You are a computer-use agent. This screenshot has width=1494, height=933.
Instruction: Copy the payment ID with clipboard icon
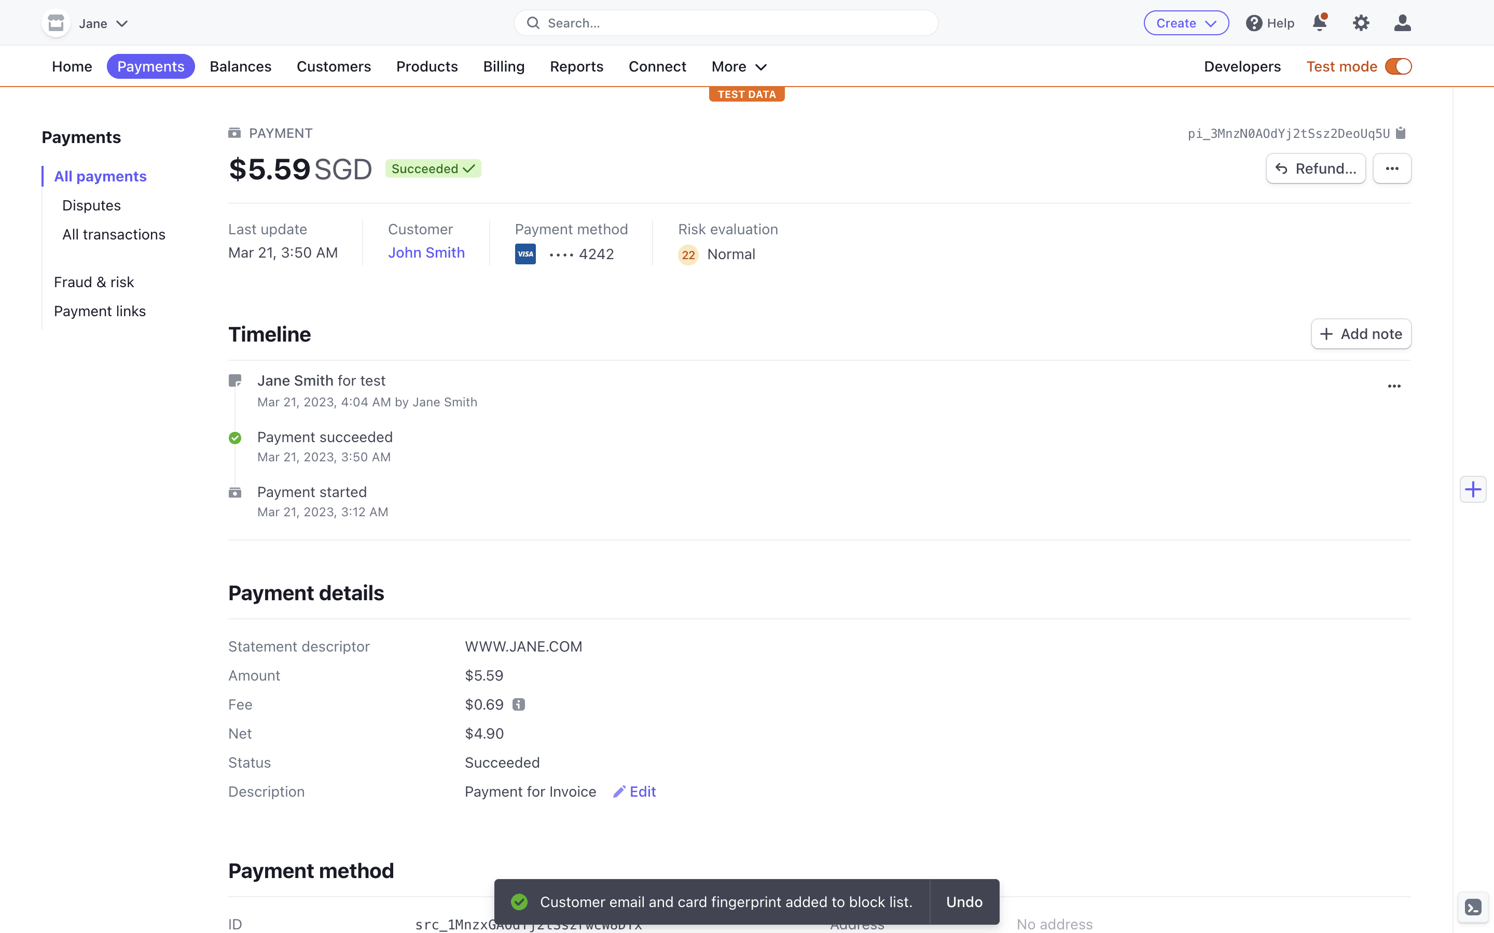coord(1401,133)
